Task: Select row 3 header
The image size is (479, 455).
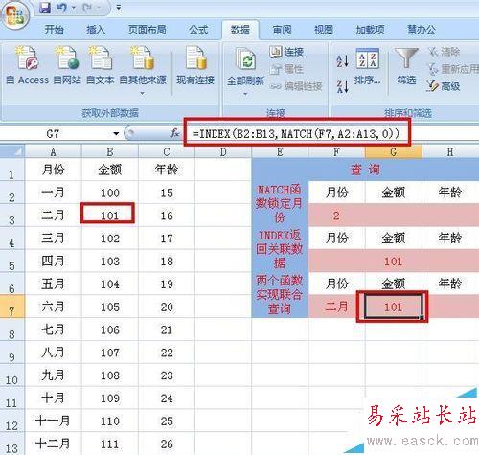Action: [x=12, y=216]
